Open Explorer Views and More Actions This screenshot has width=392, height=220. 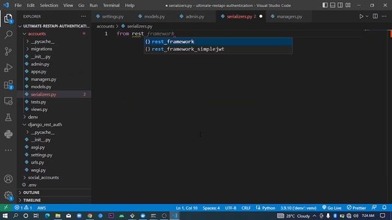[x=83, y=16]
